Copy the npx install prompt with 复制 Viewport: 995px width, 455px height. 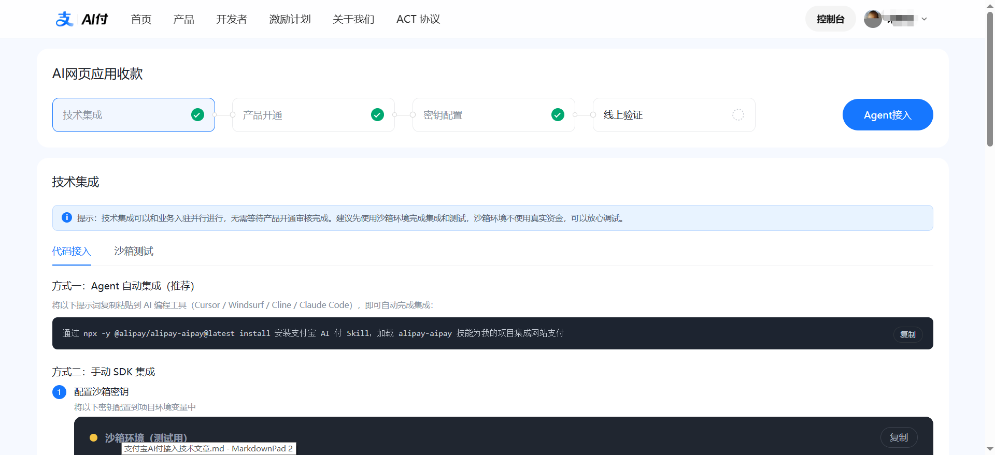coord(908,334)
